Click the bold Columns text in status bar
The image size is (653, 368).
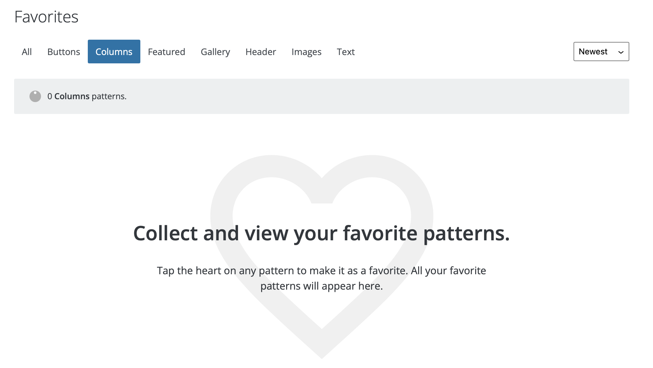coord(72,96)
